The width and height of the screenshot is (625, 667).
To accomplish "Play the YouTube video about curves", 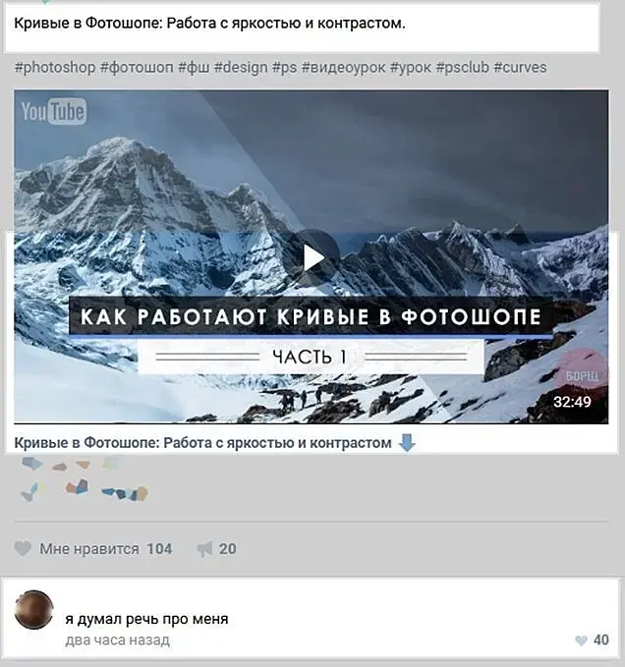I will (x=314, y=257).
